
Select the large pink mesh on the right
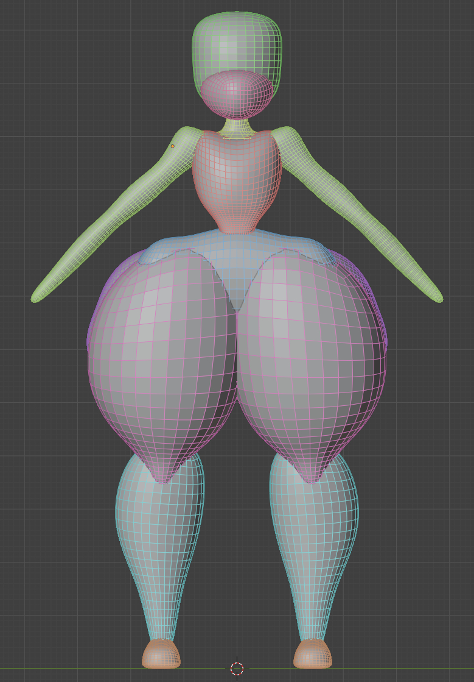tap(313, 360)
